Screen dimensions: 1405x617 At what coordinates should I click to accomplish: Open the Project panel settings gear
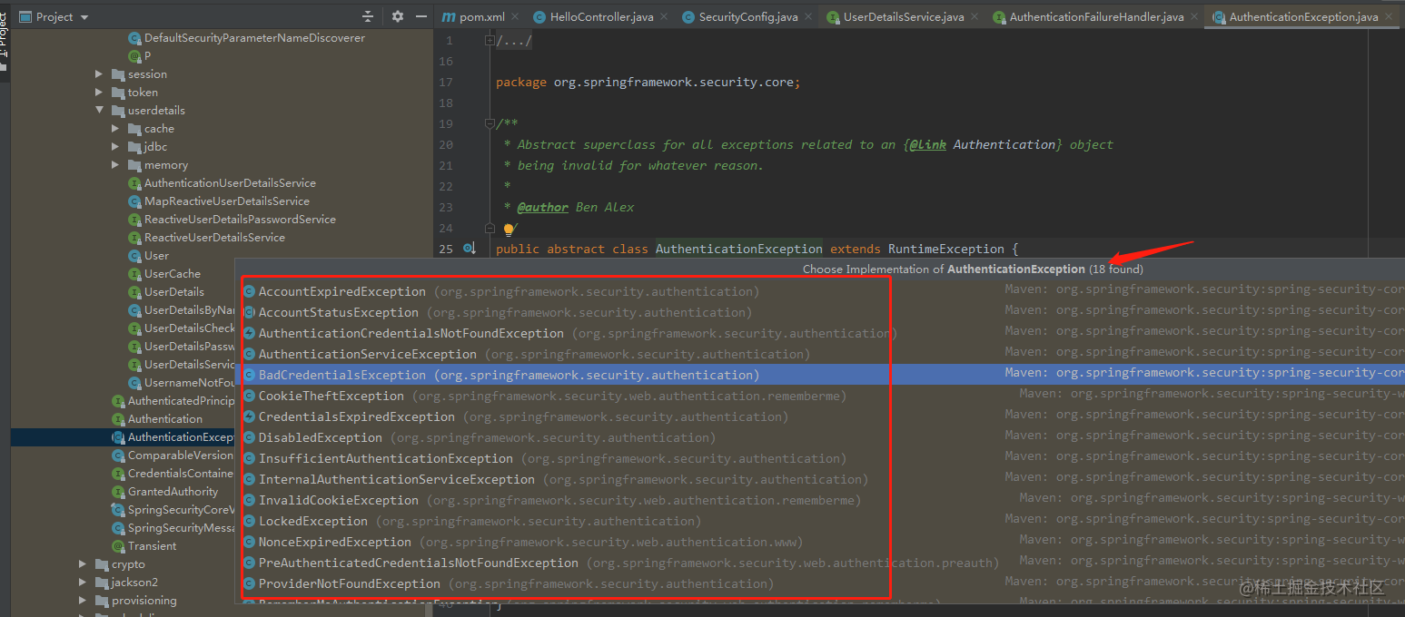398,16
